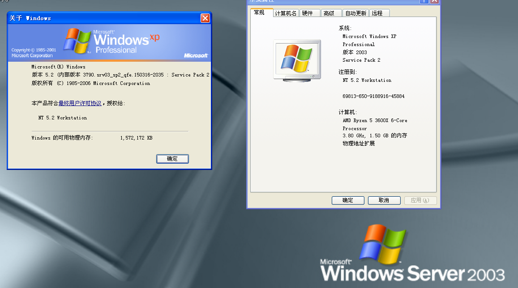Click the Windows XP flag logo in About dialog
The height and width of the screenshot is (288, 518).
coord(77,41)
